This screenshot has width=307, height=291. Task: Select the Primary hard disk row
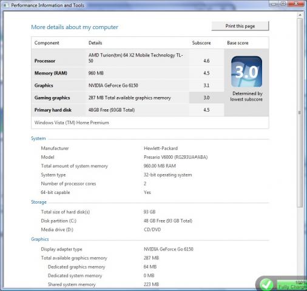[x=127, y=110]
